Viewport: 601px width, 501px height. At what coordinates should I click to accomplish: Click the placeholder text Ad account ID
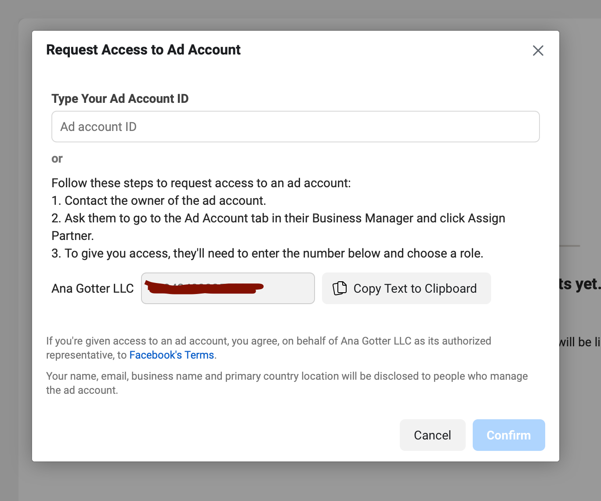[98, 127]
